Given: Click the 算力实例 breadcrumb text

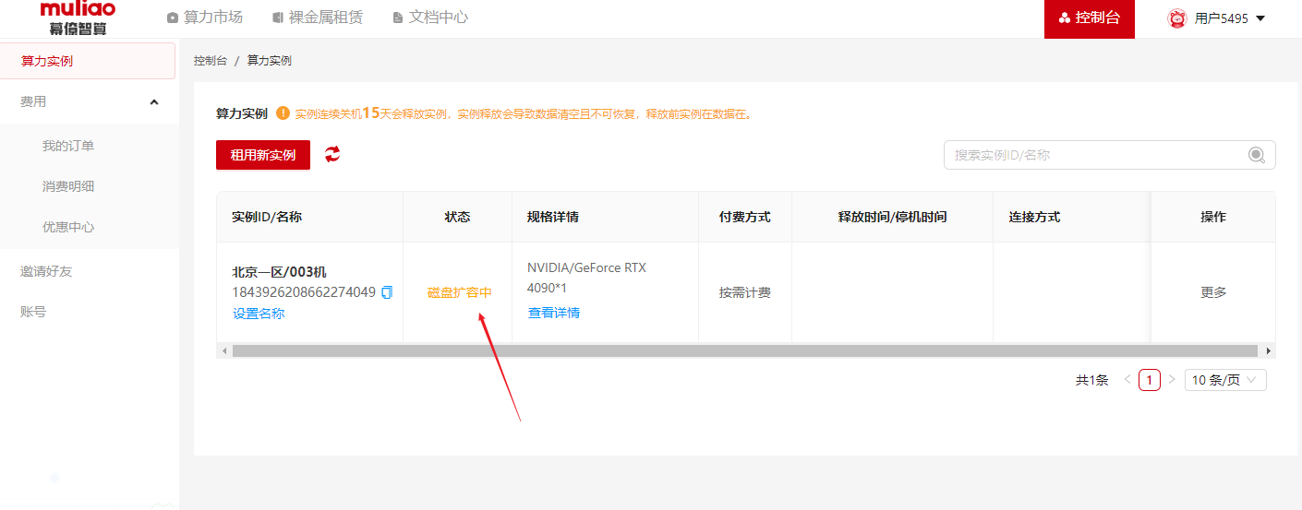Looking at the screenshot, I should coord(270,61).
